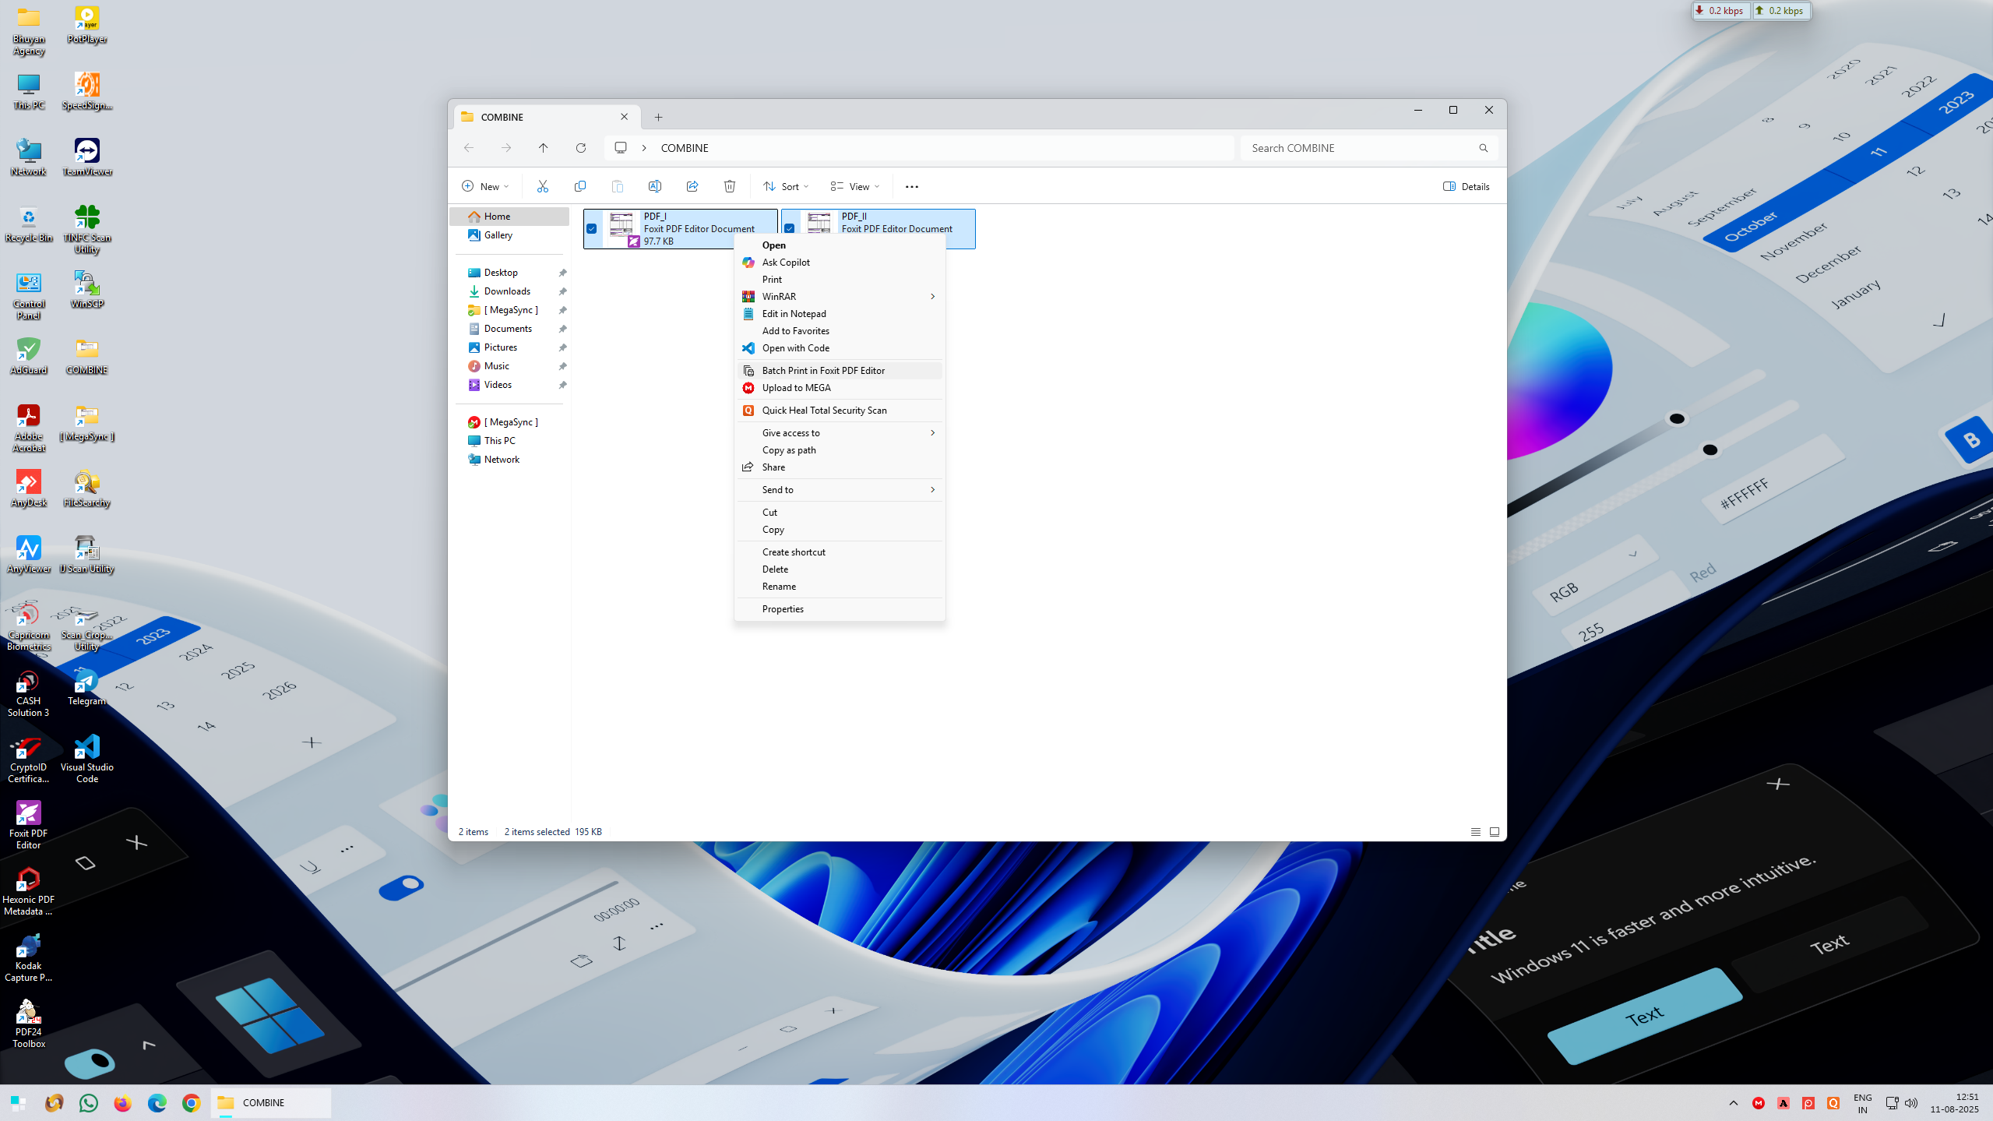Click the Search COMBINE field
Screen dimensions: 1993x1121
(x=1368, y=148)
